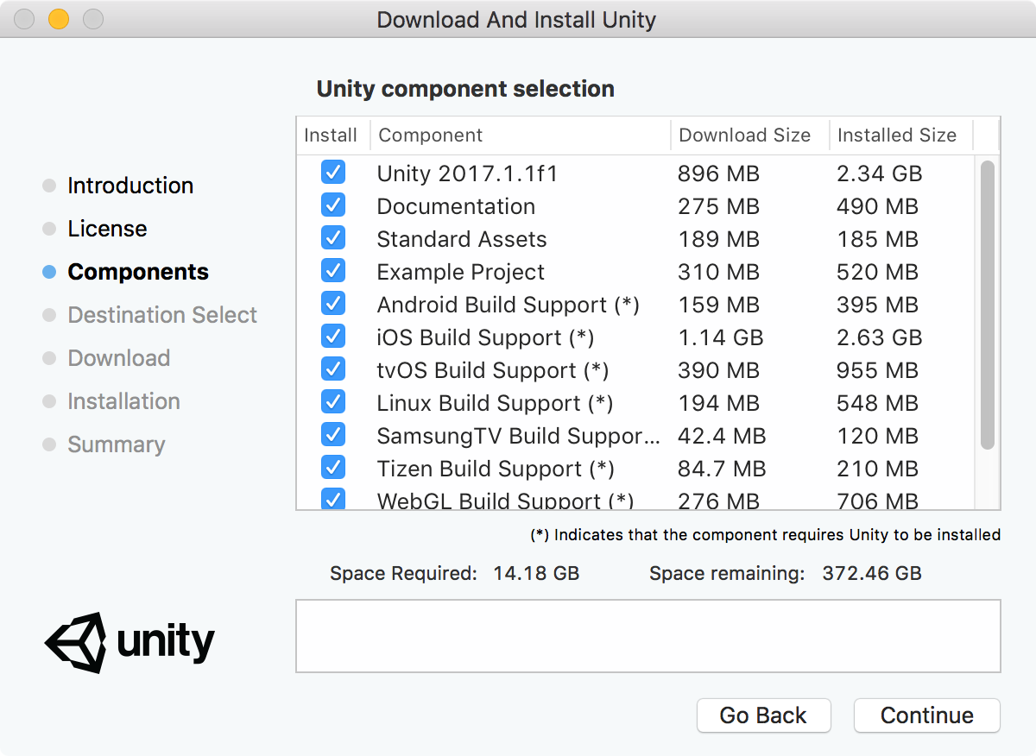This screenshot has height=756, width=1036.
Task: Click the 2.34 GB installed size cell
Action: tap(879, 173)
